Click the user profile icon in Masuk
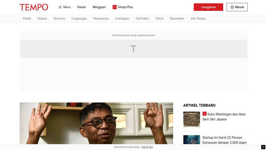The height and width of the screenshot is (150, 267). click(x=232, y=7)
